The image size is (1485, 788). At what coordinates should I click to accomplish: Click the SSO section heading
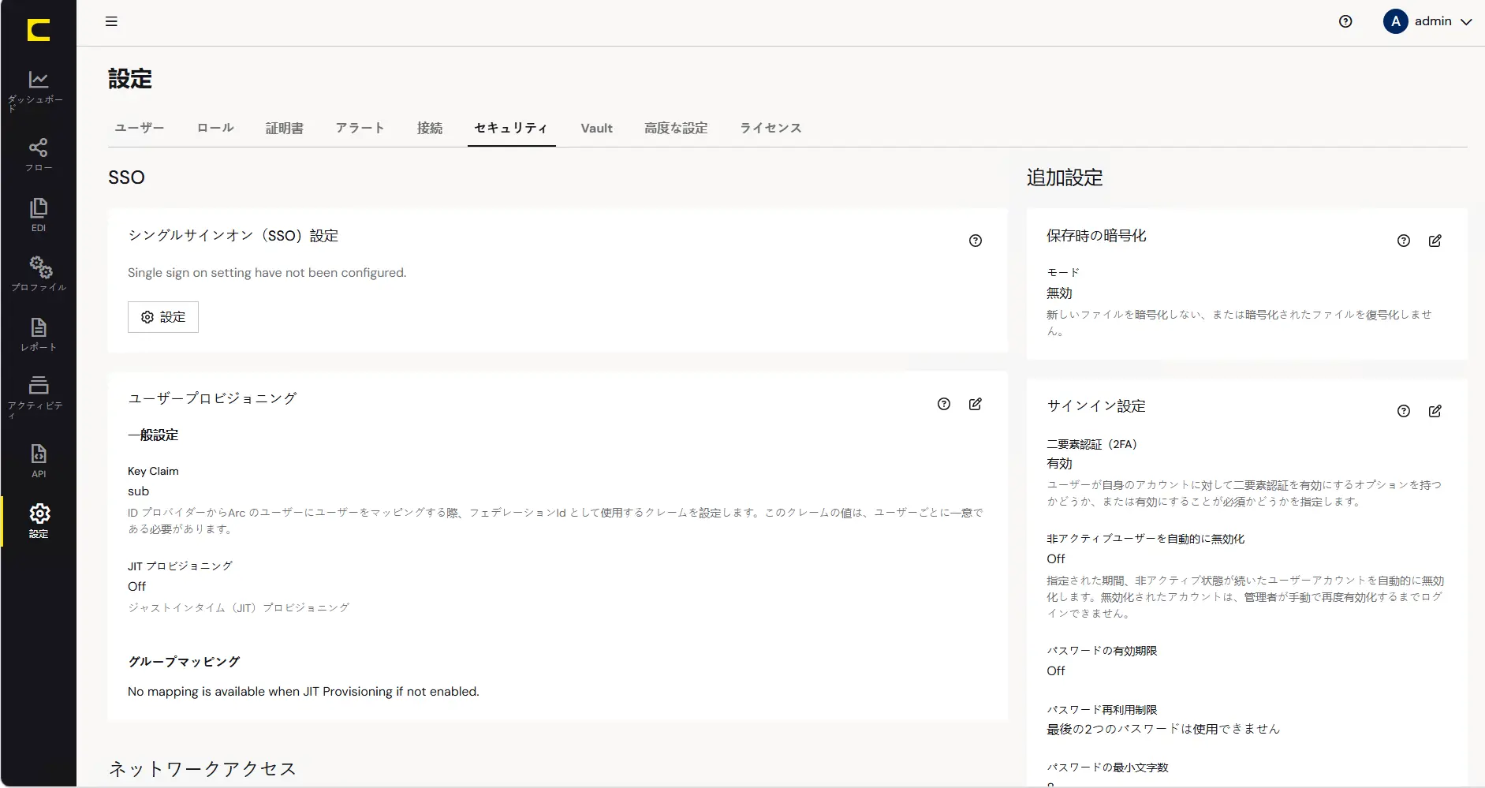[x=126, y=177]
